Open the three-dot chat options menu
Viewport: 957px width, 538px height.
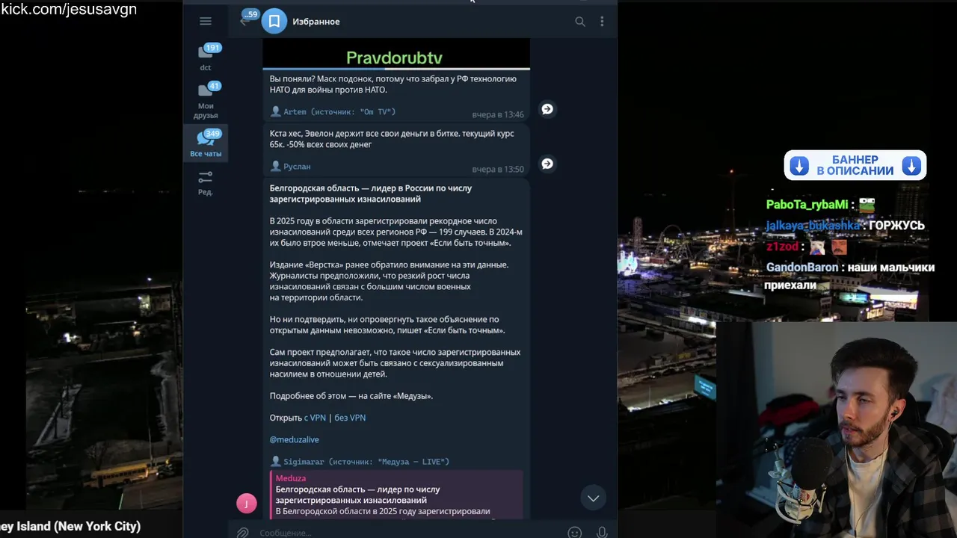coord(602,22)
